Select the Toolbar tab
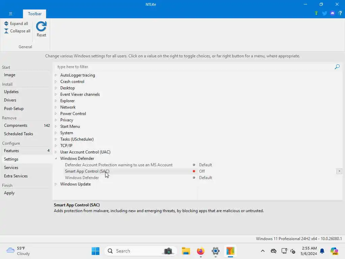The height and width of the screenshot is (259, 345). point(35,13)
